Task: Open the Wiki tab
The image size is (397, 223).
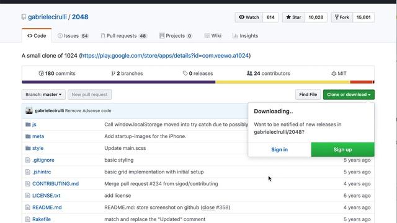Action: coord(213,36)
